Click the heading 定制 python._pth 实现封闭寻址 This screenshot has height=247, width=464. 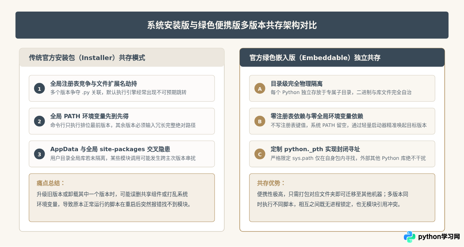[x=315, y=149]
